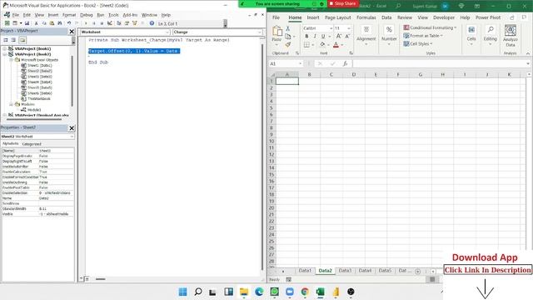Click Excel Paste clipboard icon

pyautogui.click(x=277, y=32)
